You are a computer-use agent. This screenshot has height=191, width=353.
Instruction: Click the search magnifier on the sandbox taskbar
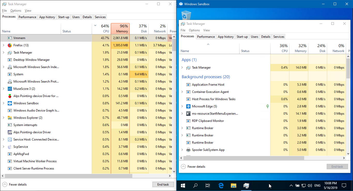coord(196,186)
